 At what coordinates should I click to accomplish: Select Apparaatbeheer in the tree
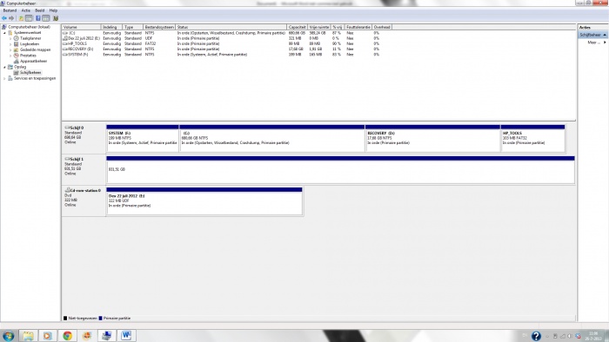tap(33, 62)
